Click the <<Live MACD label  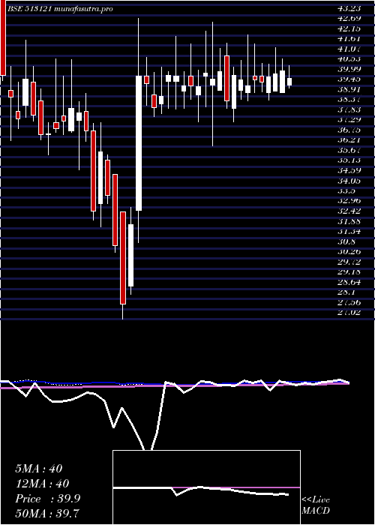pyautogui.click(x=316, y=505)
